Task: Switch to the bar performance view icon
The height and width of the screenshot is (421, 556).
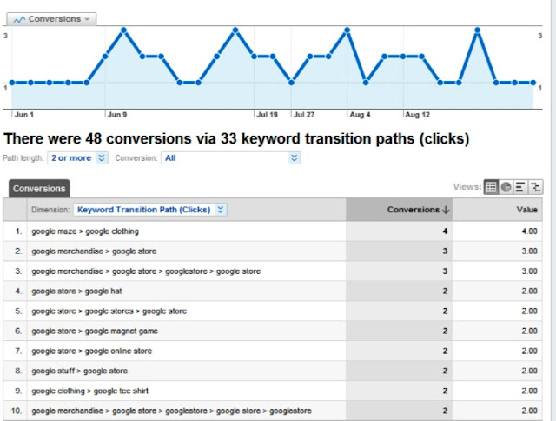Action: point(520,187)
